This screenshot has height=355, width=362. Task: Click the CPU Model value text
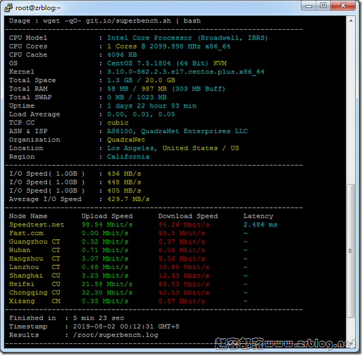click(187, 38)
